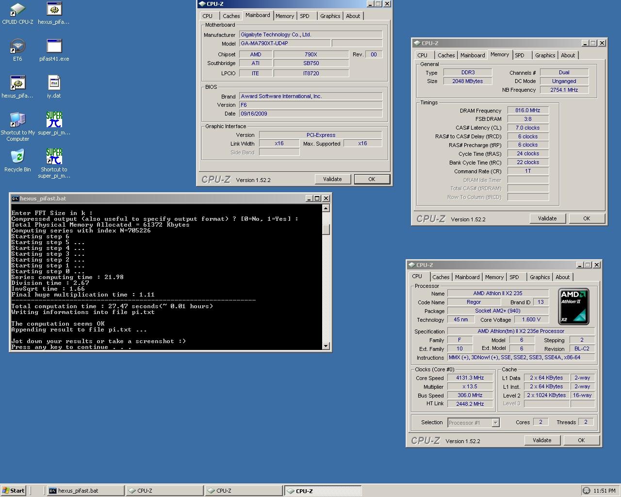Open About tab in Memory CPU-Z window
Image resolution: width=621 pixels, height=497 pixels.
click(568, 55)
